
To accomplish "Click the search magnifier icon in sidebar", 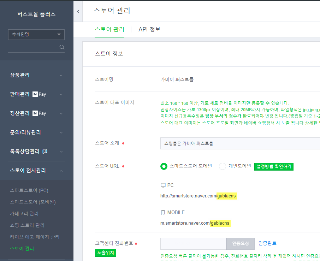I will [62, 47].
